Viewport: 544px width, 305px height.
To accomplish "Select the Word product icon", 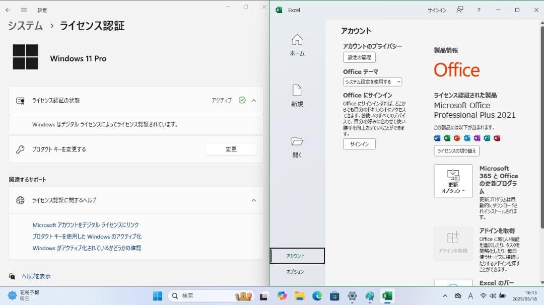I will tap(437, 138).
